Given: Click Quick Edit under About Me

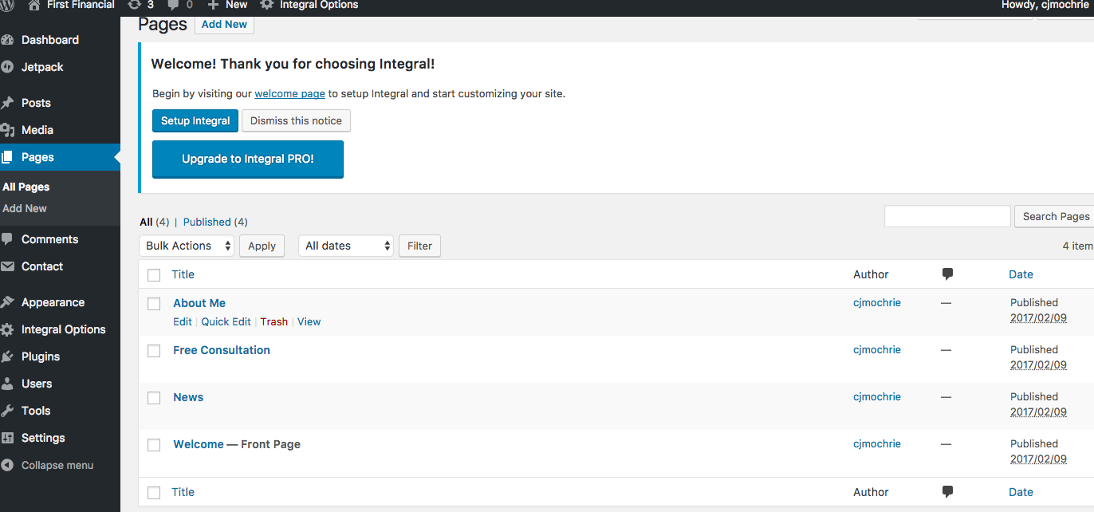Looking at the screenshot, I should coord(226,321).
